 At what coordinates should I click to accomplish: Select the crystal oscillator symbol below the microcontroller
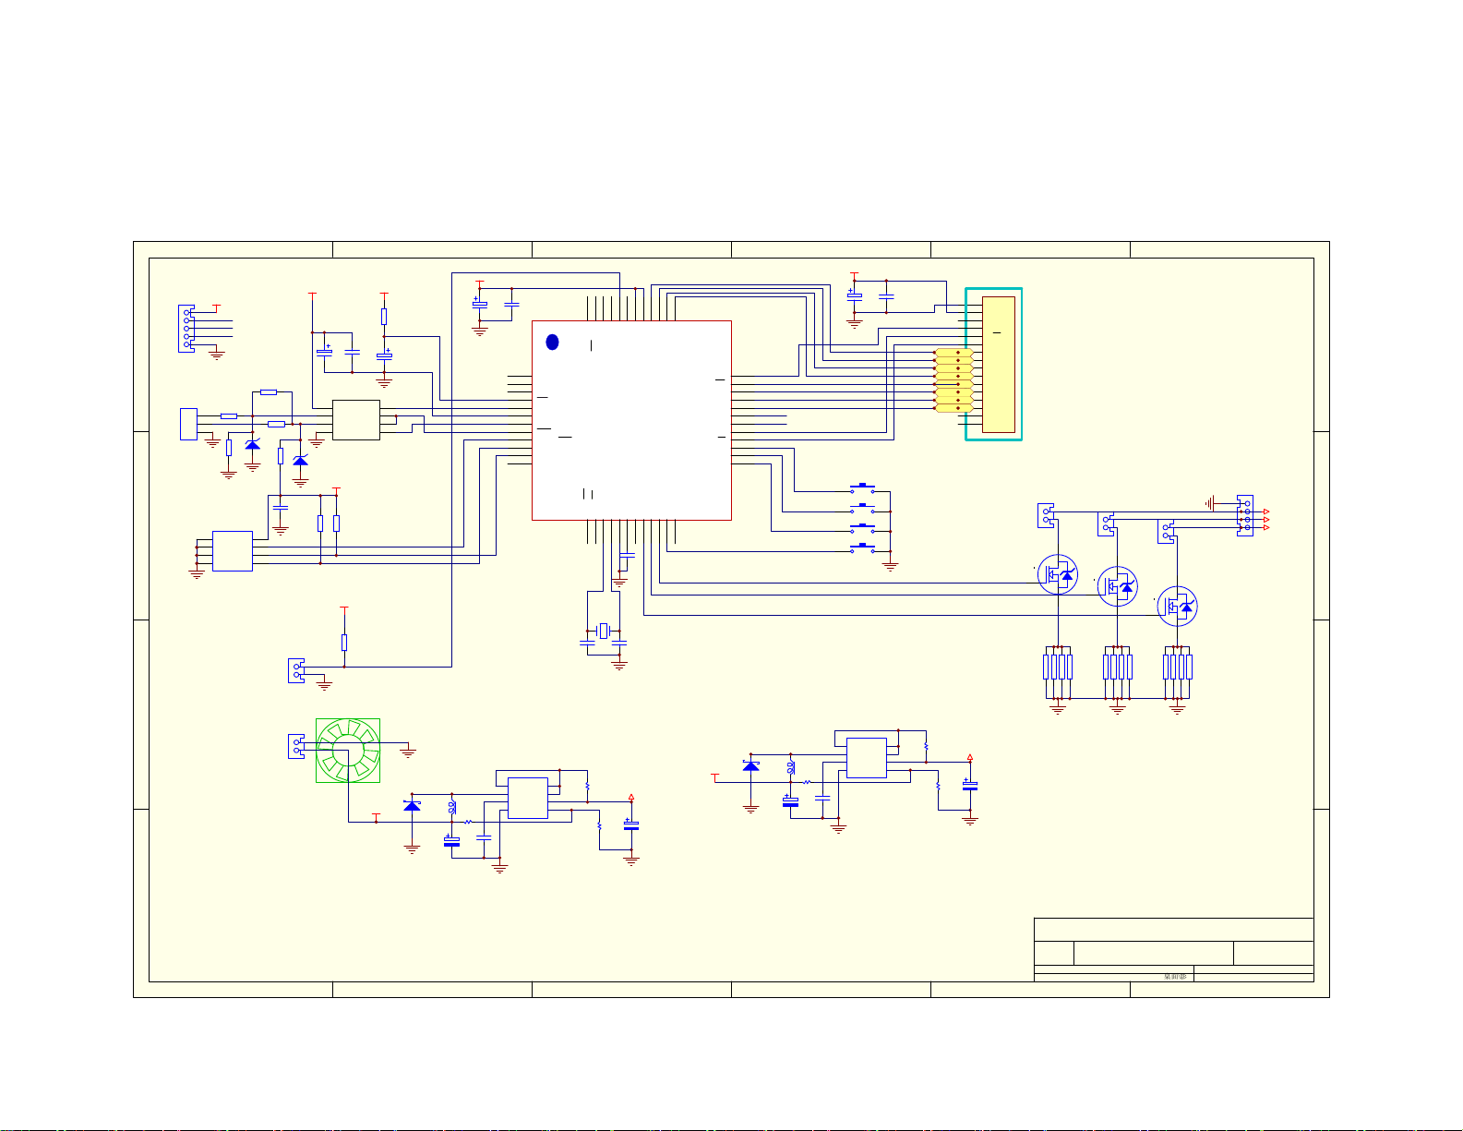(604, 631)
